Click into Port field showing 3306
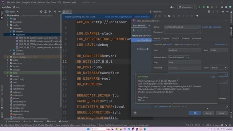This screenshot has height=131, width=233. coord(218,50)
